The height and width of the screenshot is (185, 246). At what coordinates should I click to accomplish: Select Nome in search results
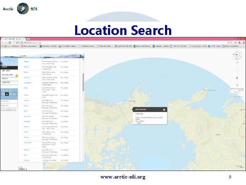(26, 132)
